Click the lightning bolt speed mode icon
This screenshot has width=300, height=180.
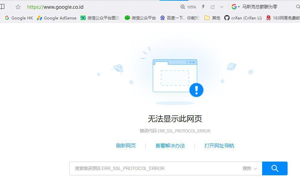(x=203, y=7)
